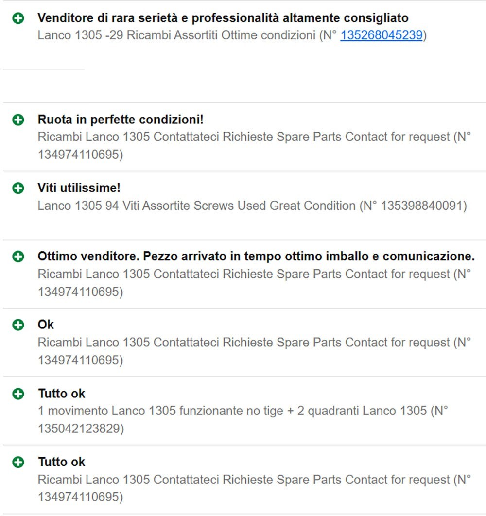
Task: Open item number 135268045239 link
Action: [382, 35]
